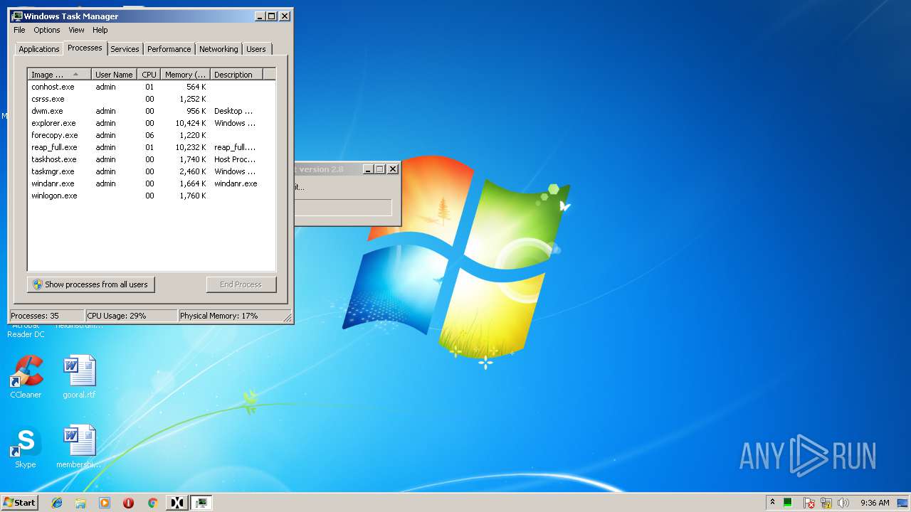Close the Windows Task Manager window
This screenshot has height=512, width=911.
[285, 16]
